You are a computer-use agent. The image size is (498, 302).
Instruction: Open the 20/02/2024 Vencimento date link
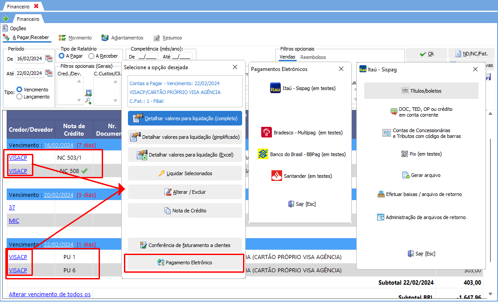tap(59, 195)
